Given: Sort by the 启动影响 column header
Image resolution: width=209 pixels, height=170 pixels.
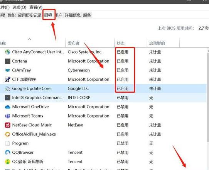Looking at the screenshot, I should click(157, 43).
